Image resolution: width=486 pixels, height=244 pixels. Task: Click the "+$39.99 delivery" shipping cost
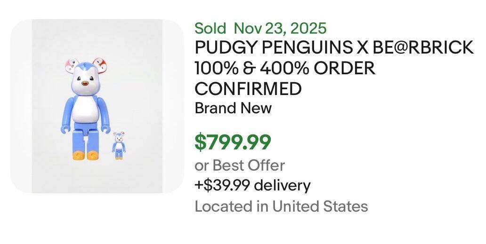(x=252, y=185)
